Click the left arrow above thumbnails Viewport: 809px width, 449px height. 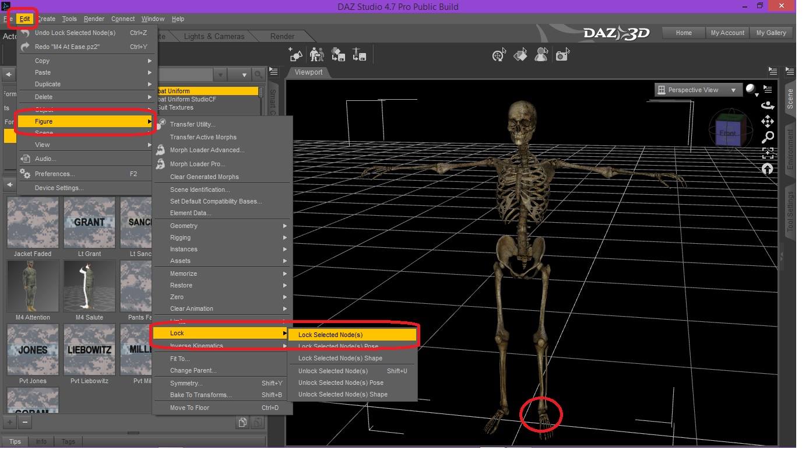pyautogui.click(x=10, y=185)
